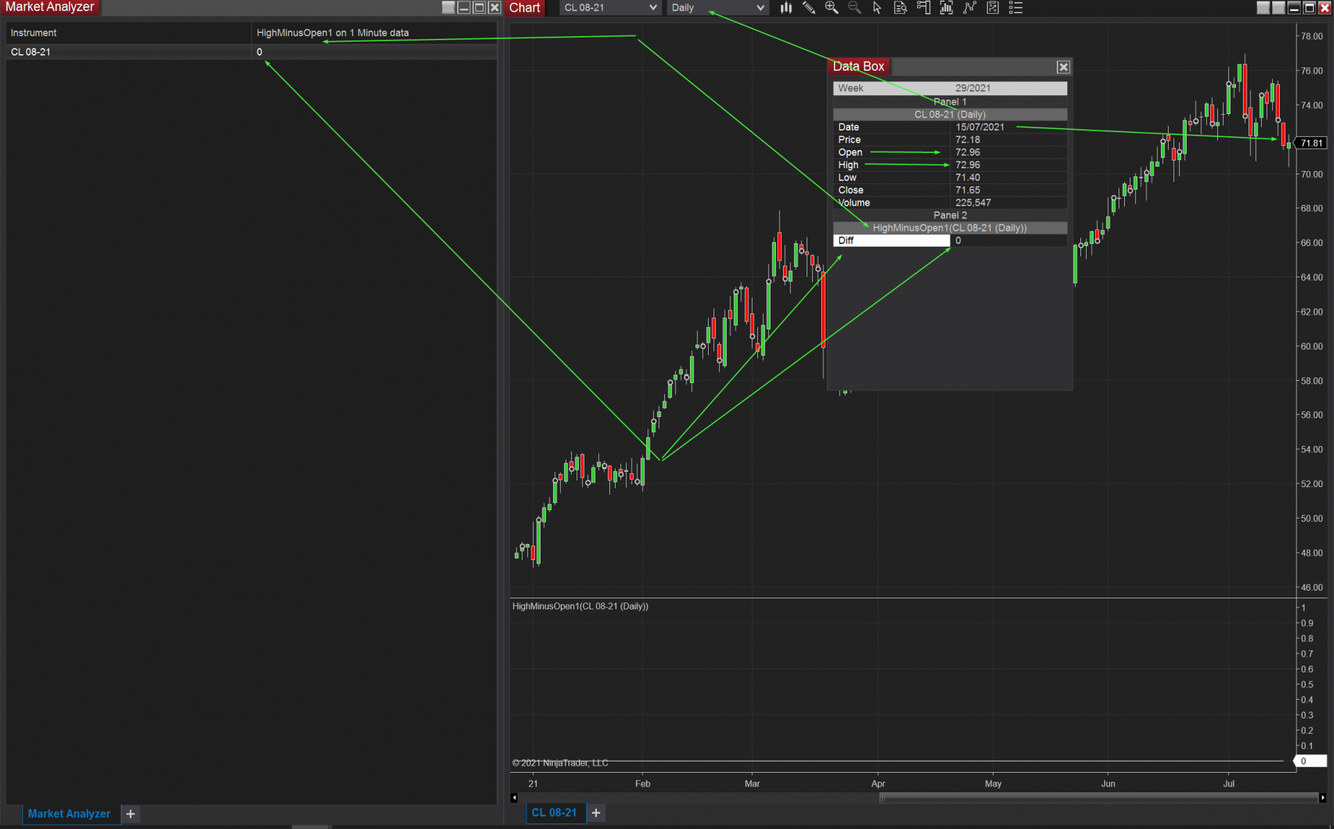Add a new chart tab with plus
The width and height of the screenshot is (1334, 829).
[x=596, y=813]
